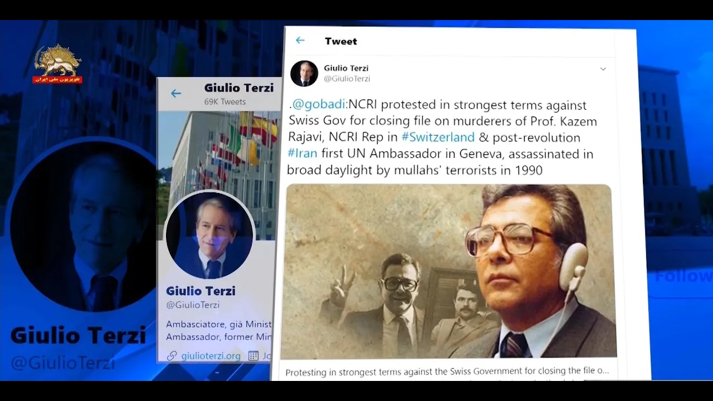Open the #Iran hashtag link

pos(302,154)
